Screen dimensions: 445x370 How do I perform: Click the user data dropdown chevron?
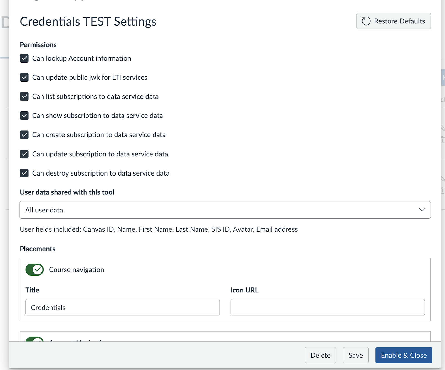point(422,210)
